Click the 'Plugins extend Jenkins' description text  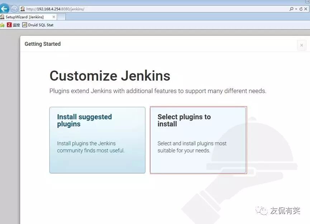click(158, 91)
